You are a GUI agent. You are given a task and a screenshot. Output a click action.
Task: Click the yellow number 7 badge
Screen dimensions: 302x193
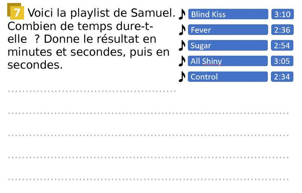click(x=16, y=13)
